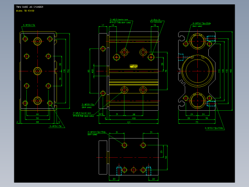Select the 4-M10x1.5px15dp label above bottom view

click(x=97, y=132)
